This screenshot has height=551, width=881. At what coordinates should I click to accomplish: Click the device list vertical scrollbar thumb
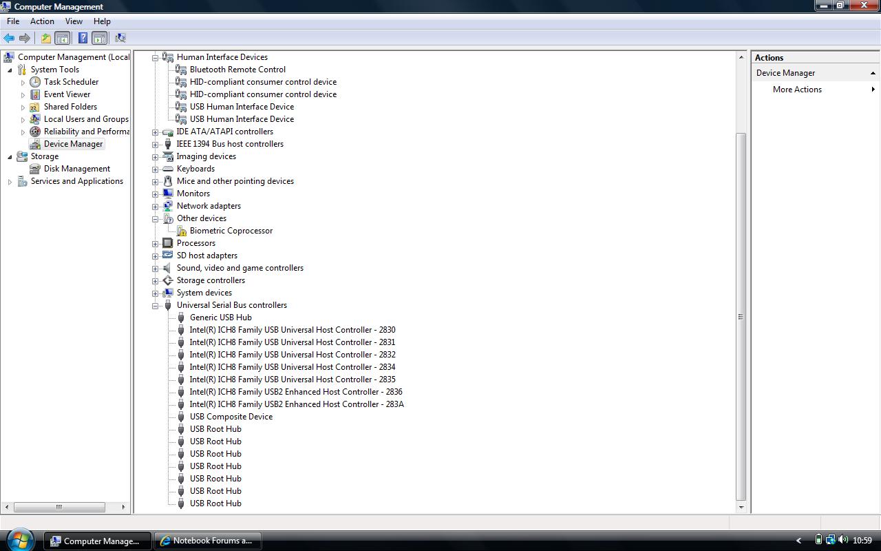click(741, 317)
